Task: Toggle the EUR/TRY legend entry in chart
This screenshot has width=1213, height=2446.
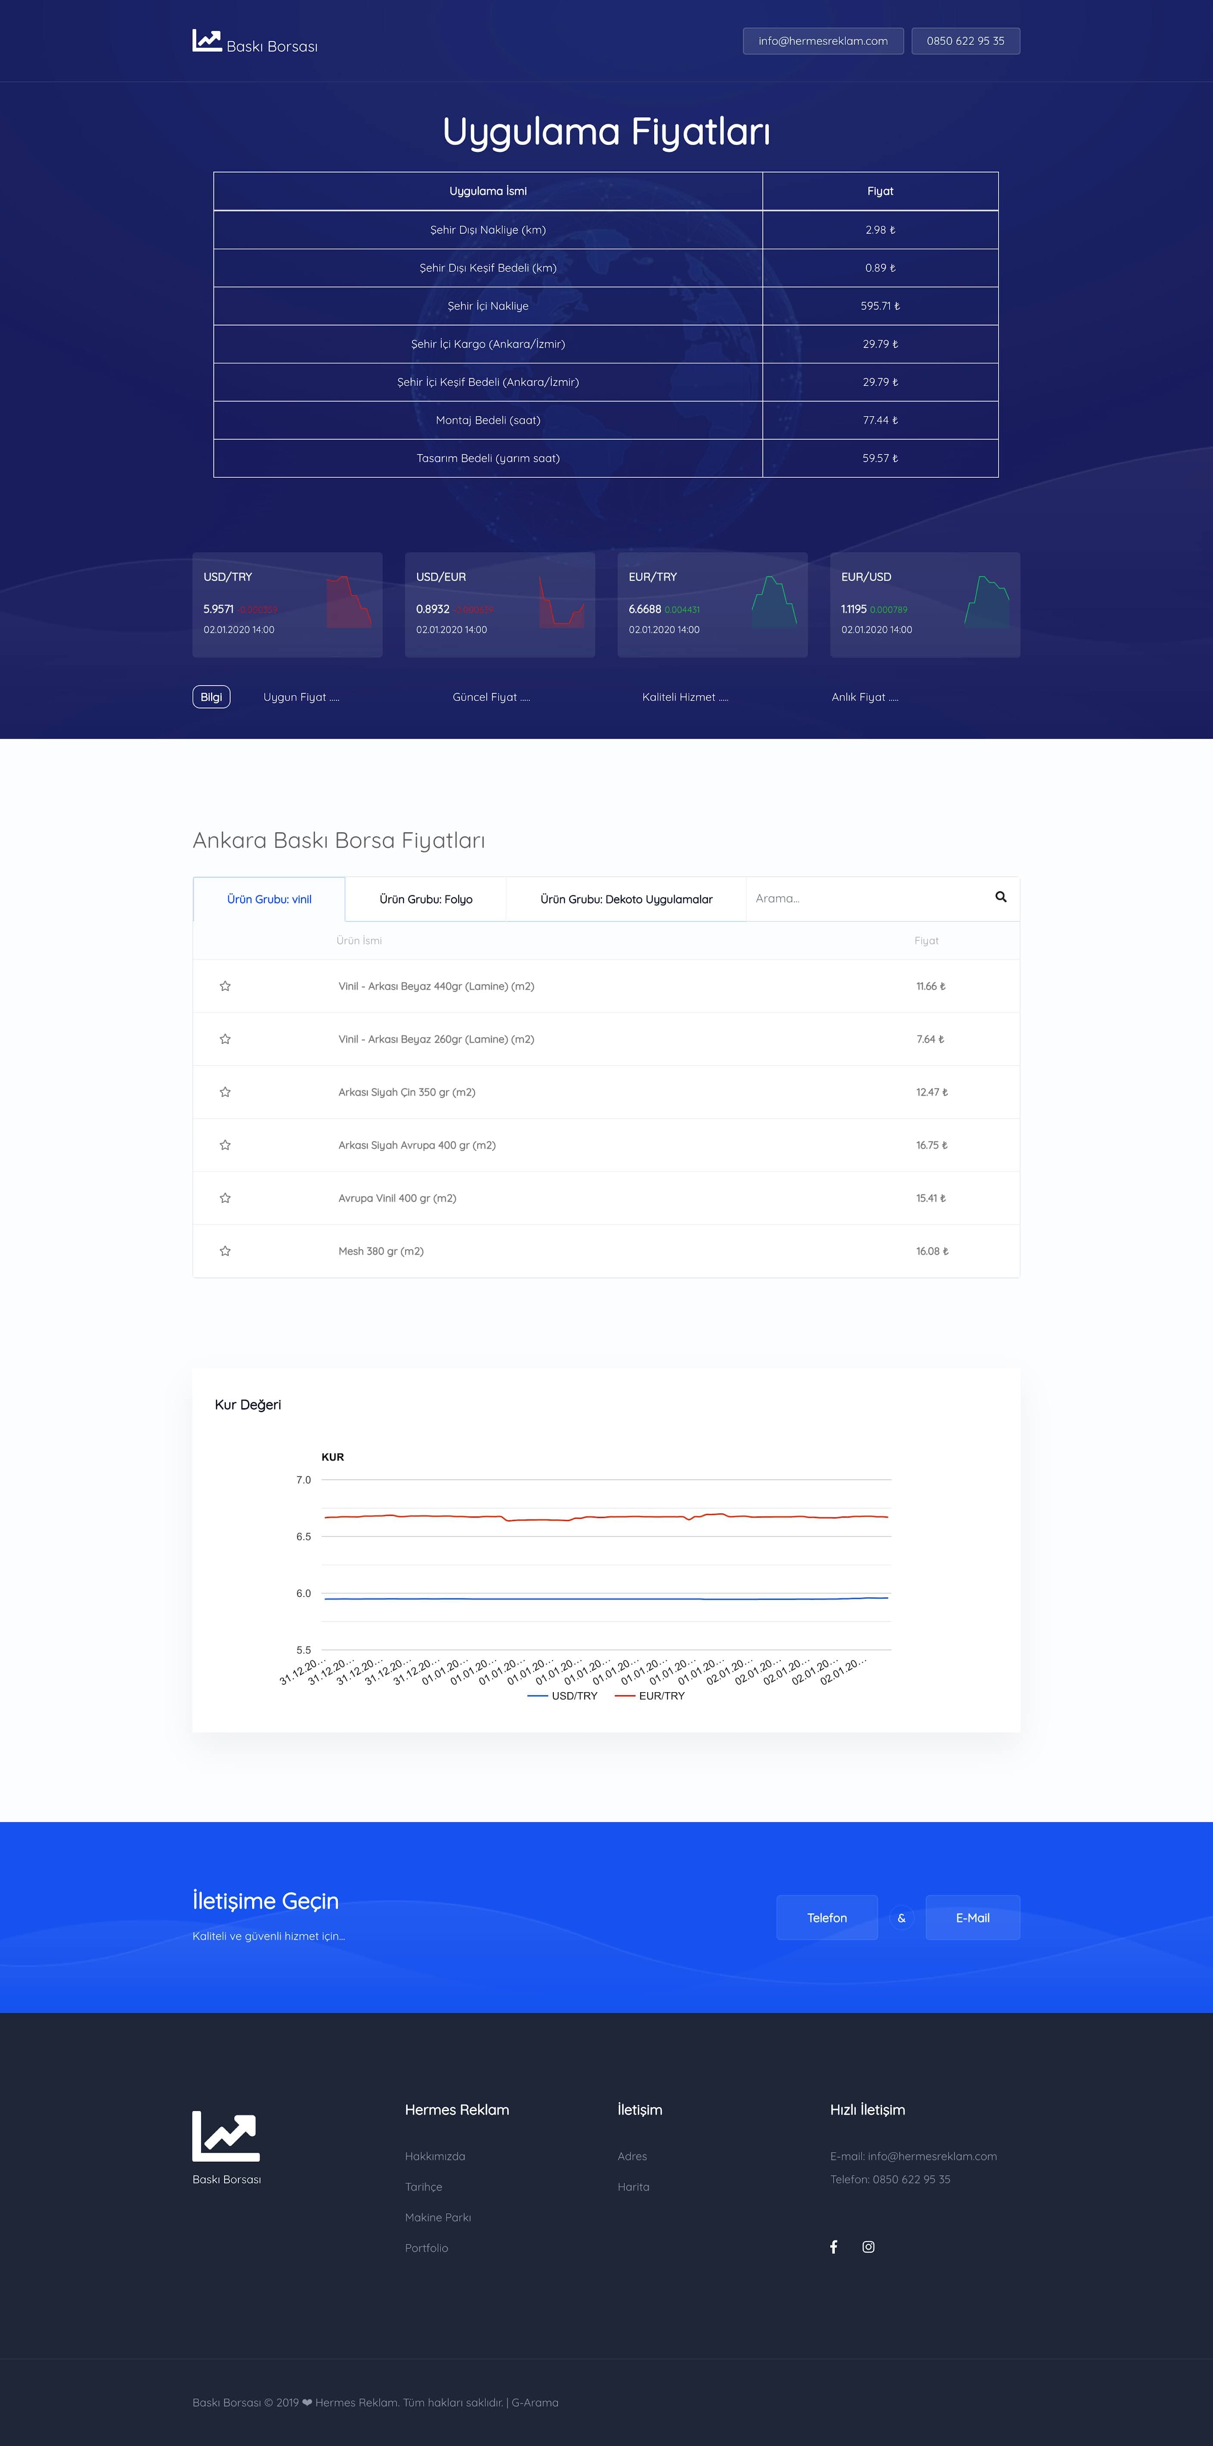Action: pyautogui.click(x=650, y=1696)
